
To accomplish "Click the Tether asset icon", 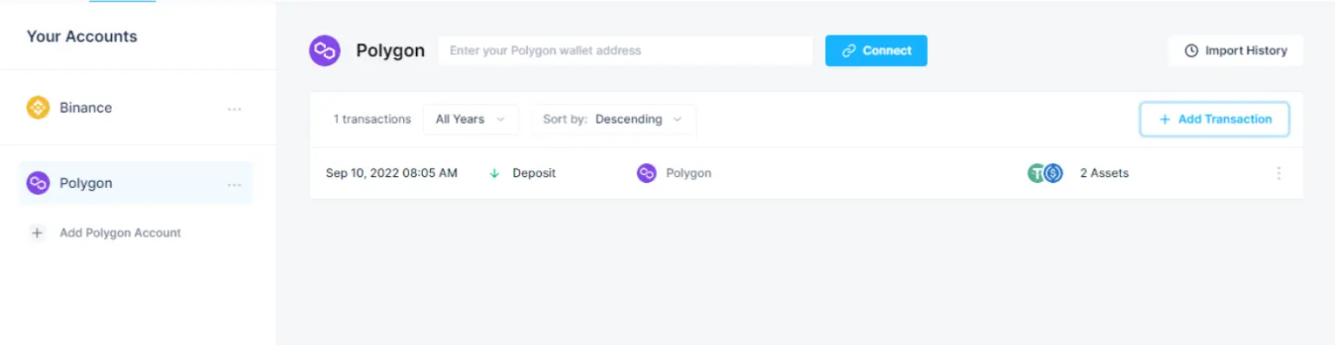I will (x=1036, y=173).
